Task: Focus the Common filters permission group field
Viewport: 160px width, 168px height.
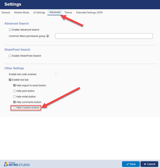Action: coord(104,36)
